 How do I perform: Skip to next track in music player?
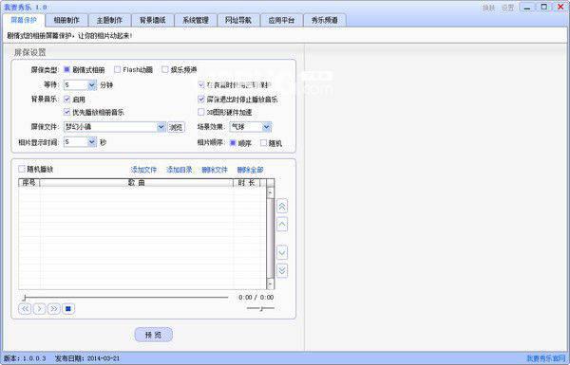tap(54, 309)
